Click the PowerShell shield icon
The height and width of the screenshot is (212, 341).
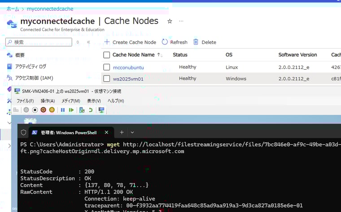23,132
